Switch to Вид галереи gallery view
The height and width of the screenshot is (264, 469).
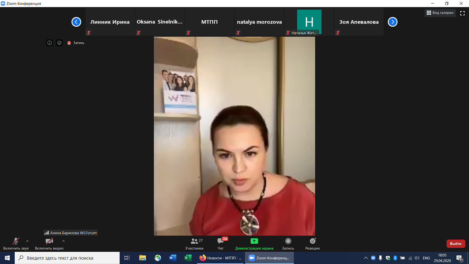point(440,13)
